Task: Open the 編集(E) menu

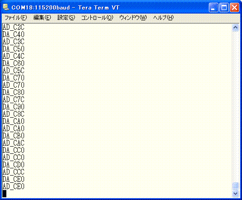Action: click(x=42, y=18)
